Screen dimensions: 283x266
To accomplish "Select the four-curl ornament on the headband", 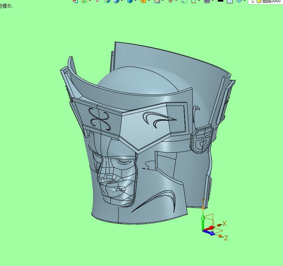I will (x=100, y=119).
